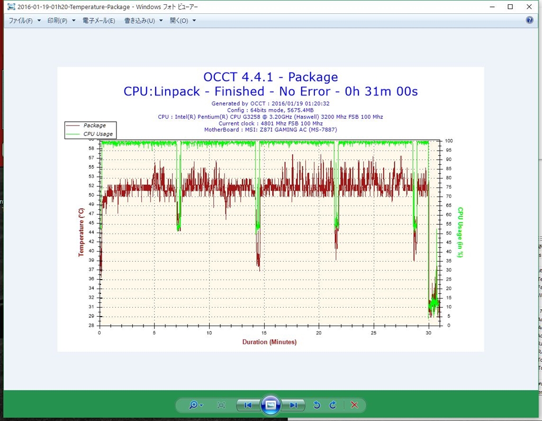Expand the 印刷 dropdown arrow
Image resolution: width=542 pixels, height=421 pixels.
(x=74, y=21)
